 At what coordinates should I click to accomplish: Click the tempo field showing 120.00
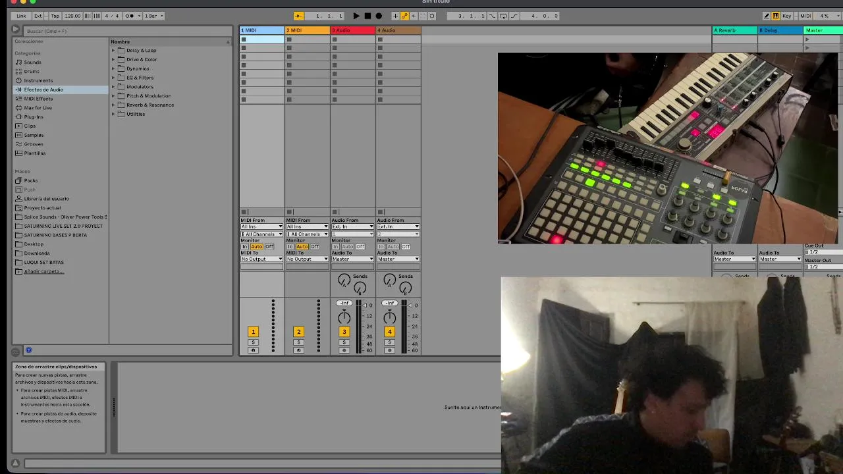72,16
